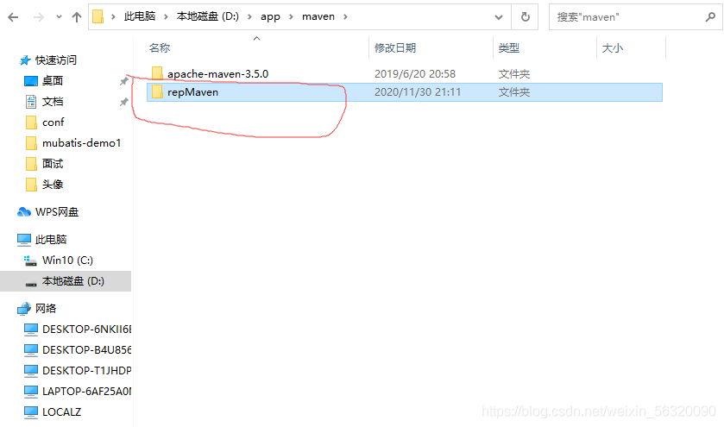The image size is (724, 427).
Task: Click the 此电脑 breadcrumb in address bar
Action: click(142, 16)
